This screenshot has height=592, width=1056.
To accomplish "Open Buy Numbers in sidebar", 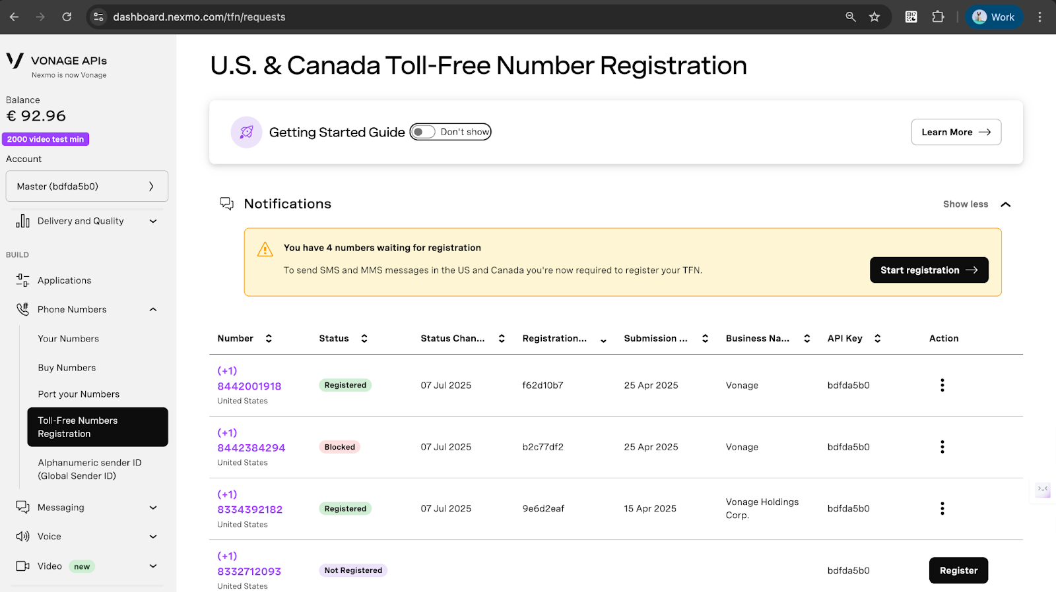I will click(x=67, y=368).
